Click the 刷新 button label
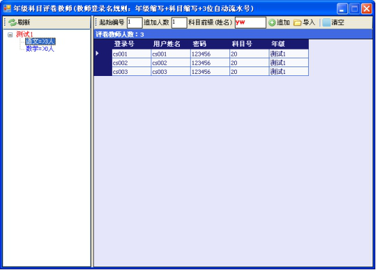 24,22
